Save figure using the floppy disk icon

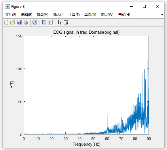(19, 22)
